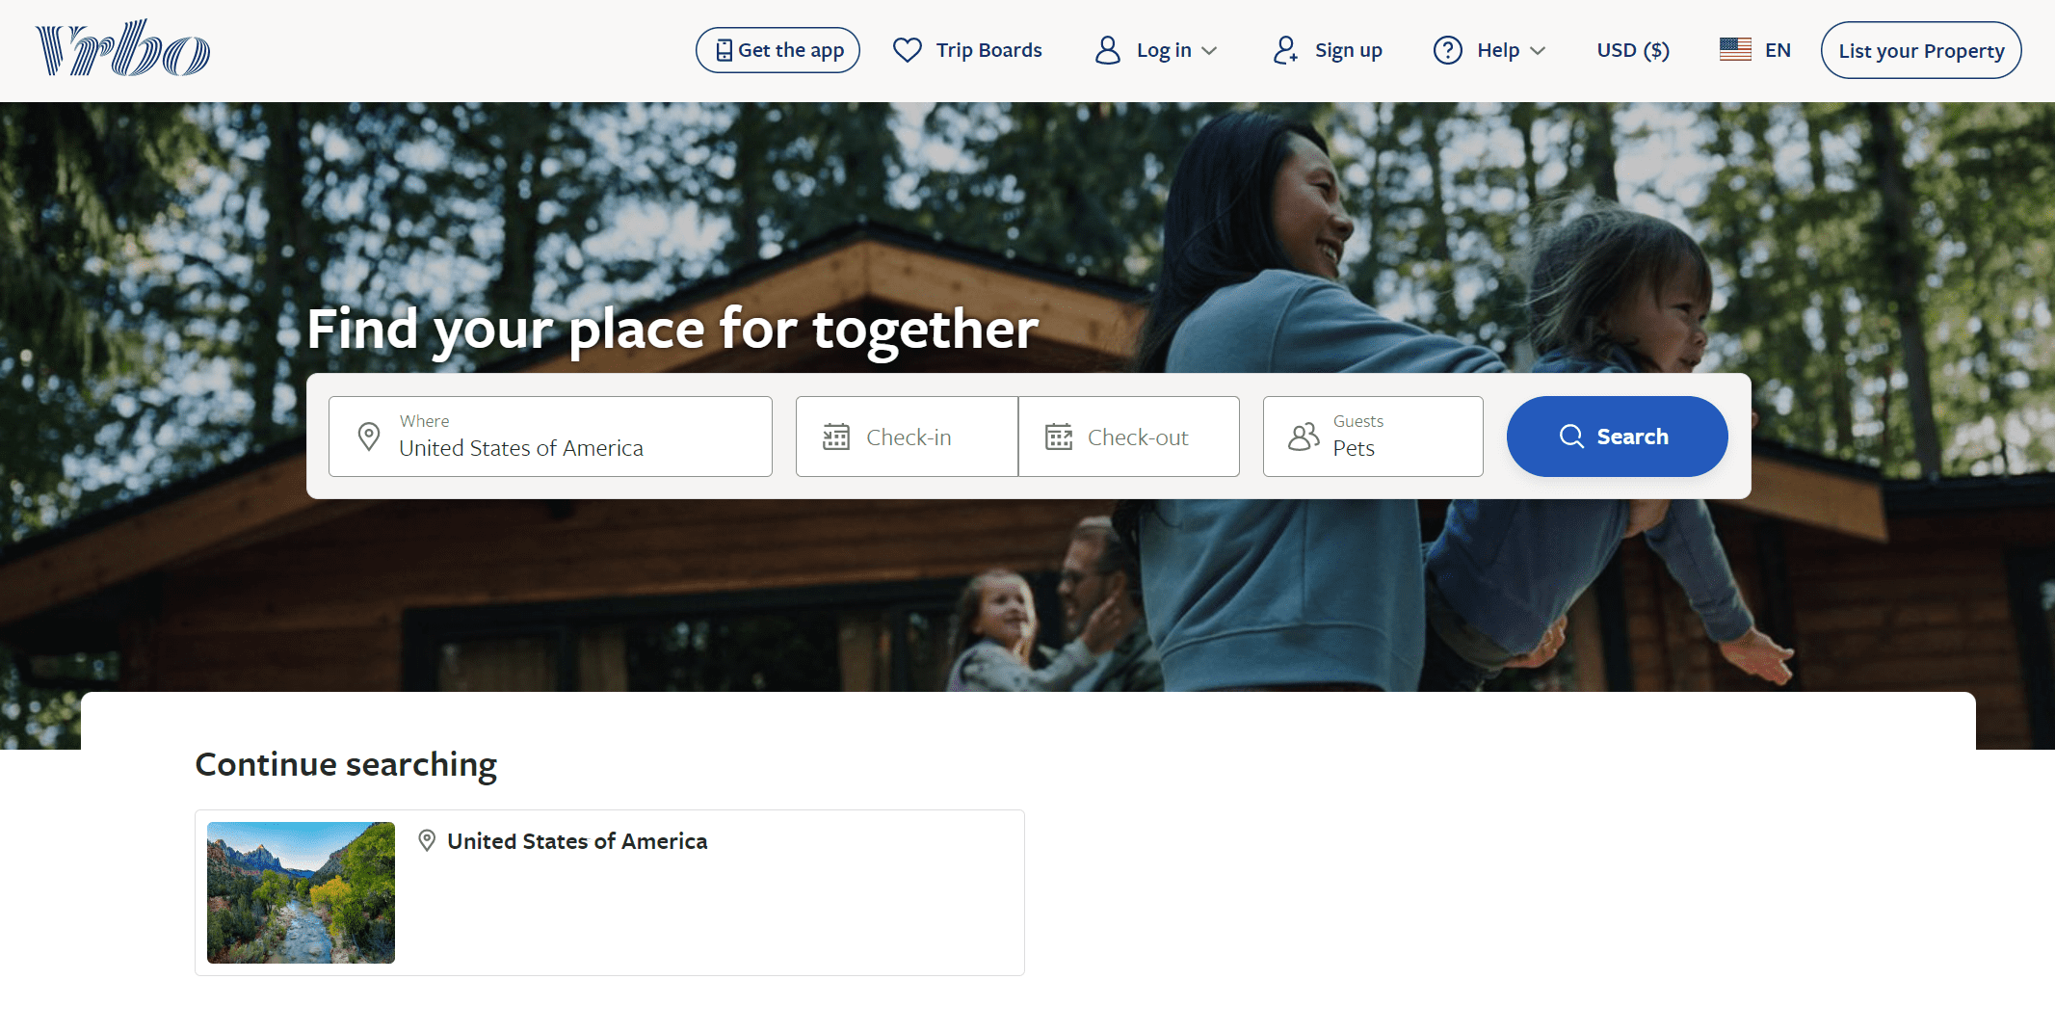Click the blue Search button
The width and height of the screenshot is (2055, 1033).
click(1617, 437)
